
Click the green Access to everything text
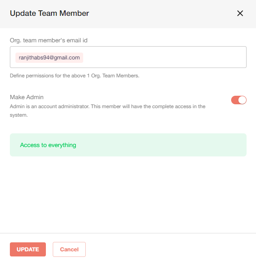tap(48, 145)
